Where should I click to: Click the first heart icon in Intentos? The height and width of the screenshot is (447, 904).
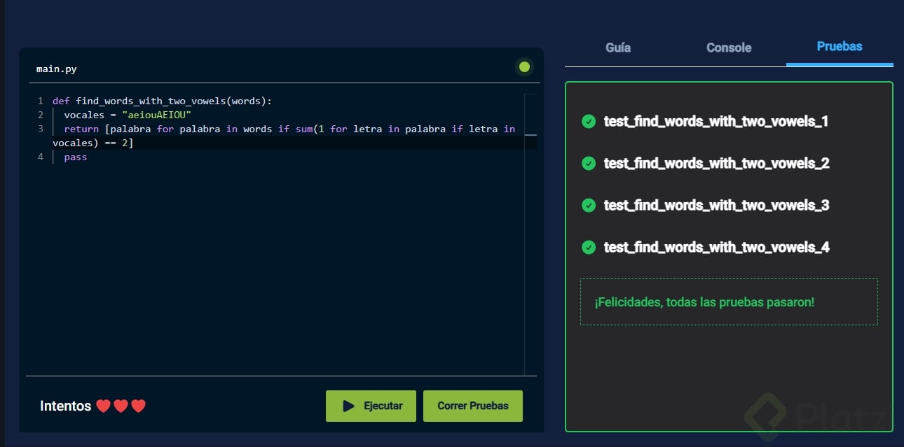tap(103, 406)
